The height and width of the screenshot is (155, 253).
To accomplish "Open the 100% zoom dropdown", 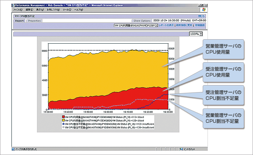I will (x=196, y=34).
